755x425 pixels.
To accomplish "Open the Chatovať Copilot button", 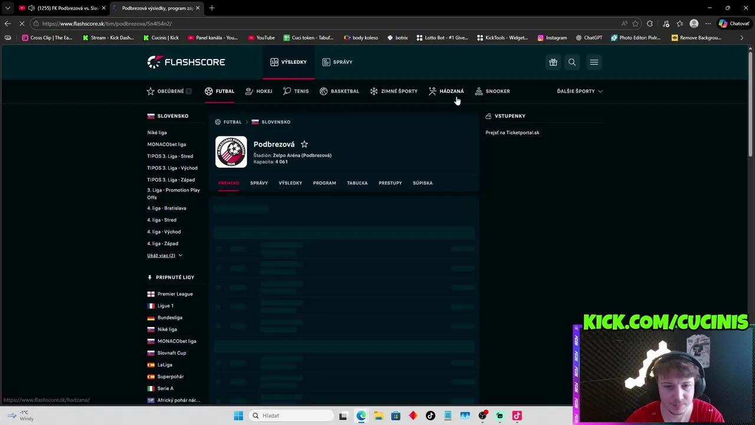I will pyautogui.click(x=734, y=24).
